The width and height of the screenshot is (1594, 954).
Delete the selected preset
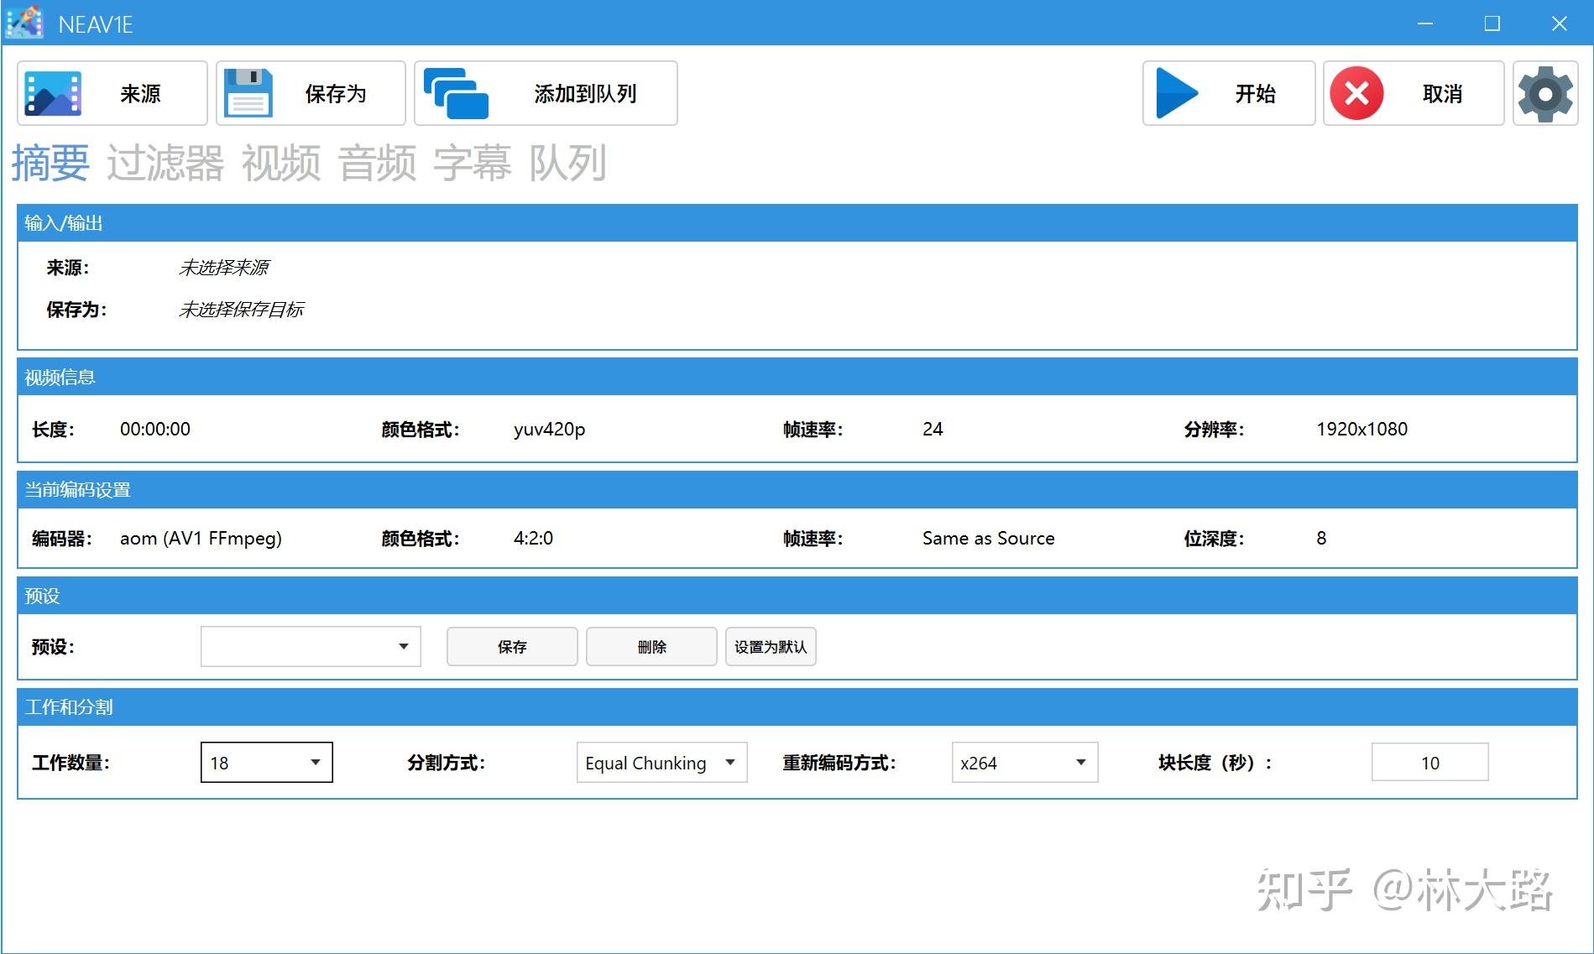[x=651, y=646]
